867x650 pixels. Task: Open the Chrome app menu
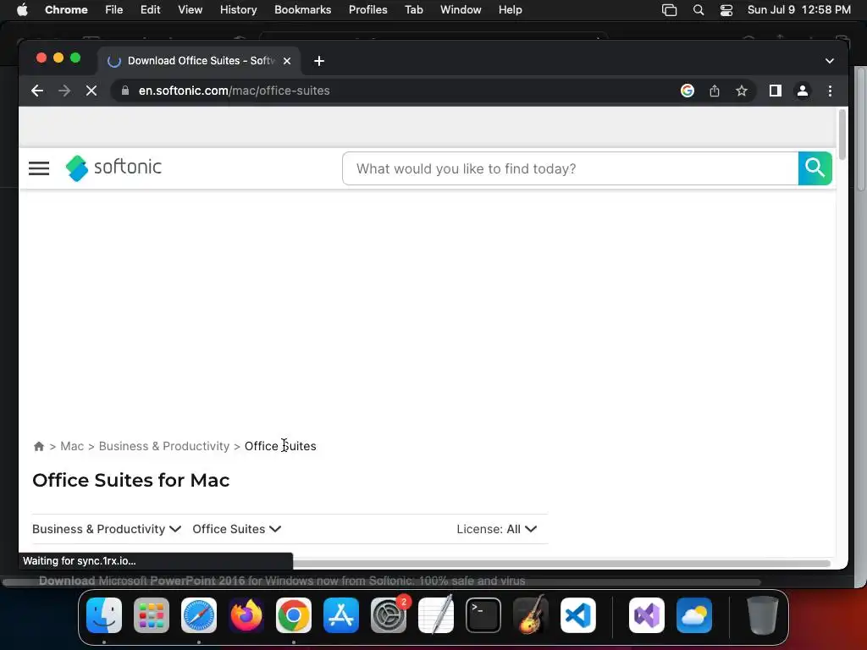coord(66,10)
